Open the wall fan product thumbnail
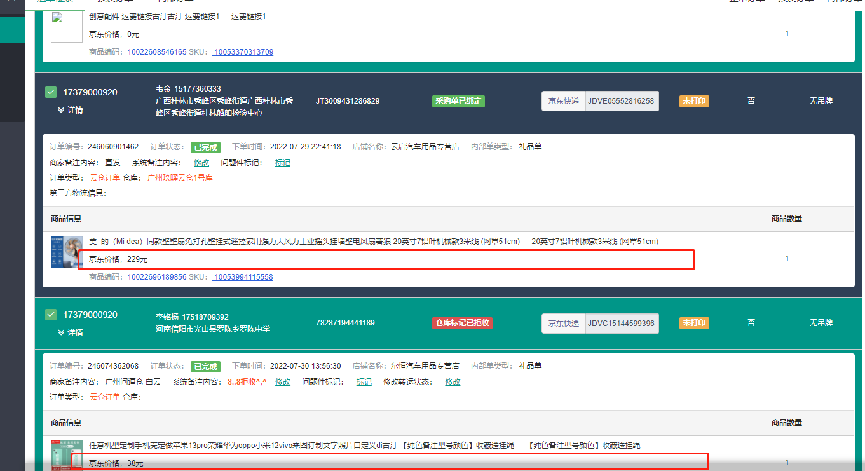The image size is (865, 471). (x=67, y=252)
